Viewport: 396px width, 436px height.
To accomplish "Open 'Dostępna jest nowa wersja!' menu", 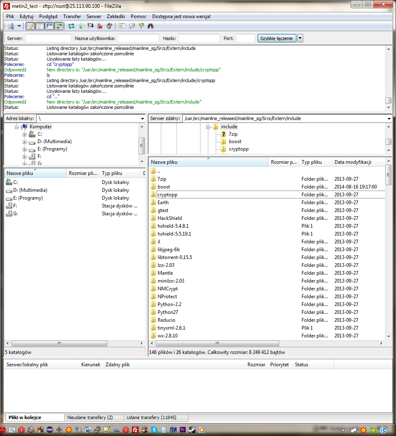I will [181, 16].
